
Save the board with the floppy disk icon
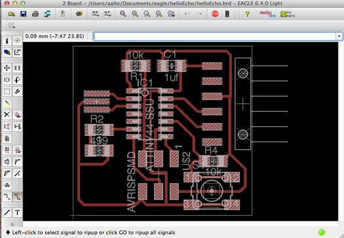[23, 14]
